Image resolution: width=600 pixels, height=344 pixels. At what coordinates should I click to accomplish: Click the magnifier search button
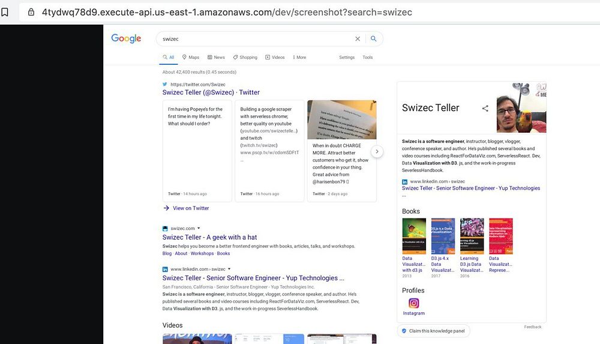coord(373,38)
